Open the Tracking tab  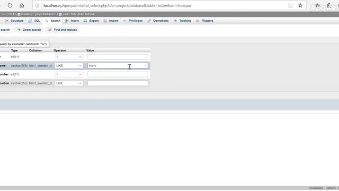click(183, 21)
